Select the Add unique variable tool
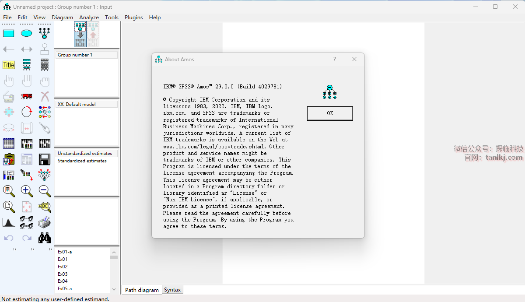The width and height of the screenshot is (525, 302). tap(44, 49)
